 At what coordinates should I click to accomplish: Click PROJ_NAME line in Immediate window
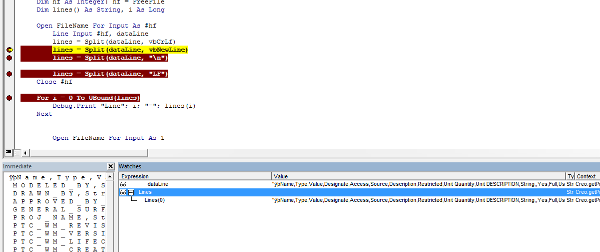click(59, 218)
